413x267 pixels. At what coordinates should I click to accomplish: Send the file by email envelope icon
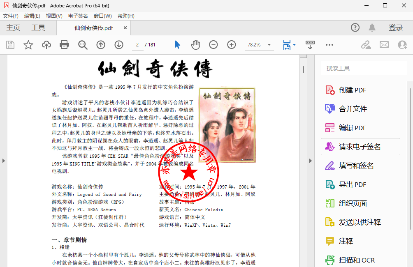[384, 45]
